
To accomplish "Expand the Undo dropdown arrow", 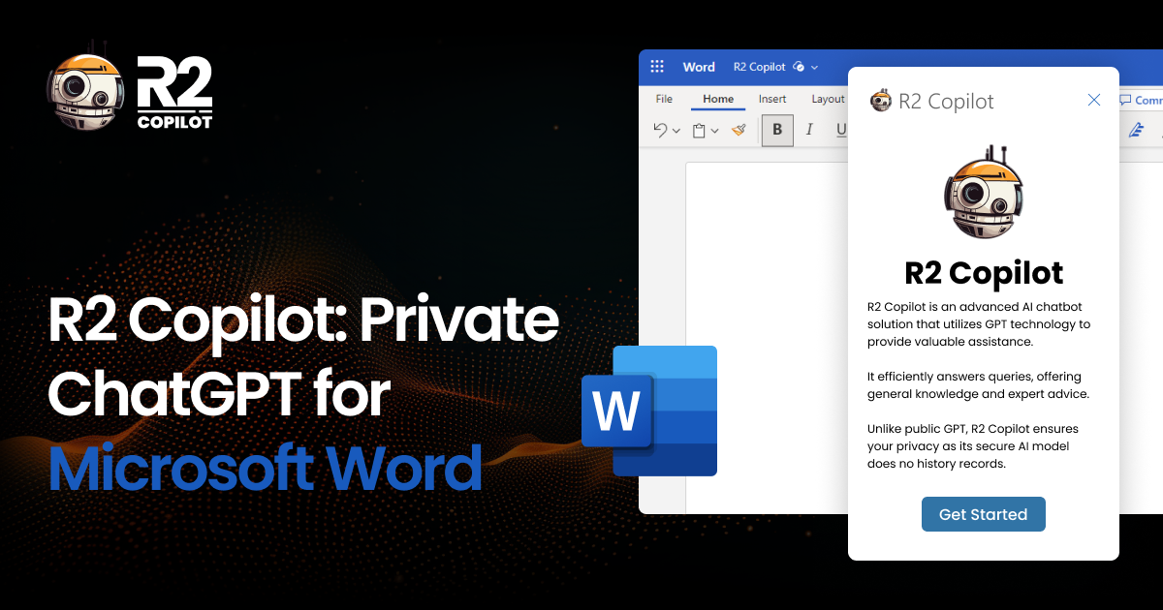I will point(676,129).
